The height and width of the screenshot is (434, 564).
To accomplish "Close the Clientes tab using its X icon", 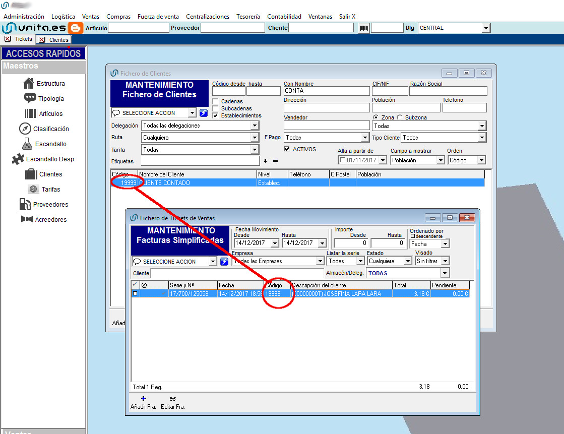I will [x=42, y=40].
